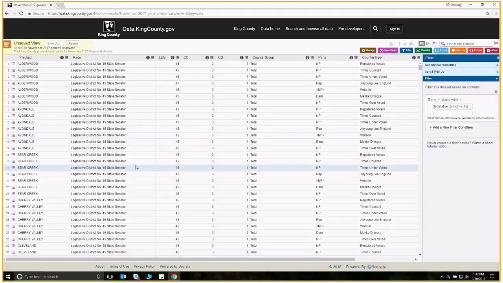The width and height of the screenshot is (503, 283).
Task: Open Data home menu item
Action: coord(270,29)
